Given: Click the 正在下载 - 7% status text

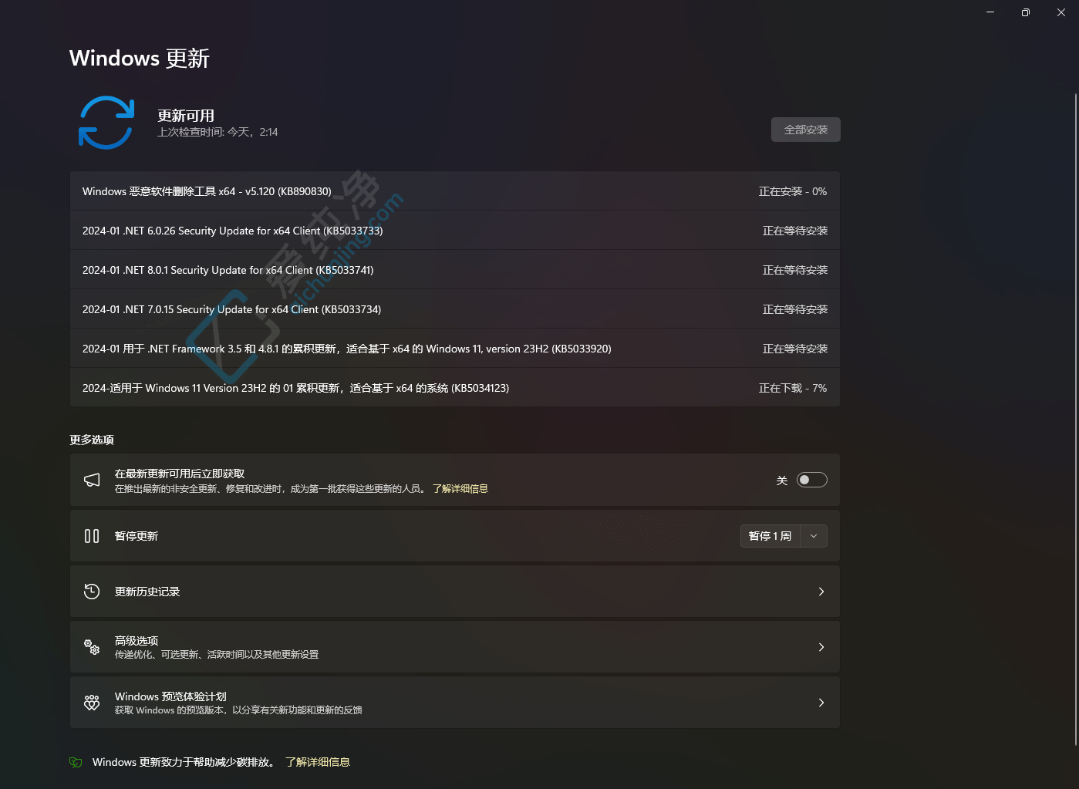Looking at the screenshot, I should point(793,388).
